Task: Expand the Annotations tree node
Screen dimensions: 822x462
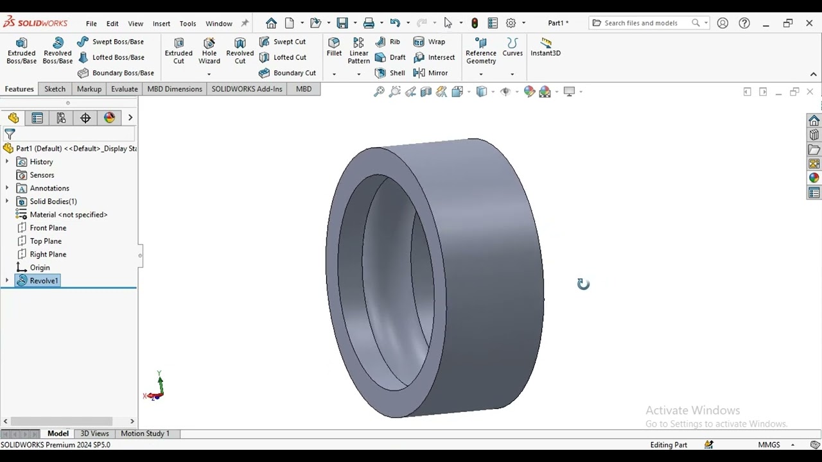Action: [7, 188]
